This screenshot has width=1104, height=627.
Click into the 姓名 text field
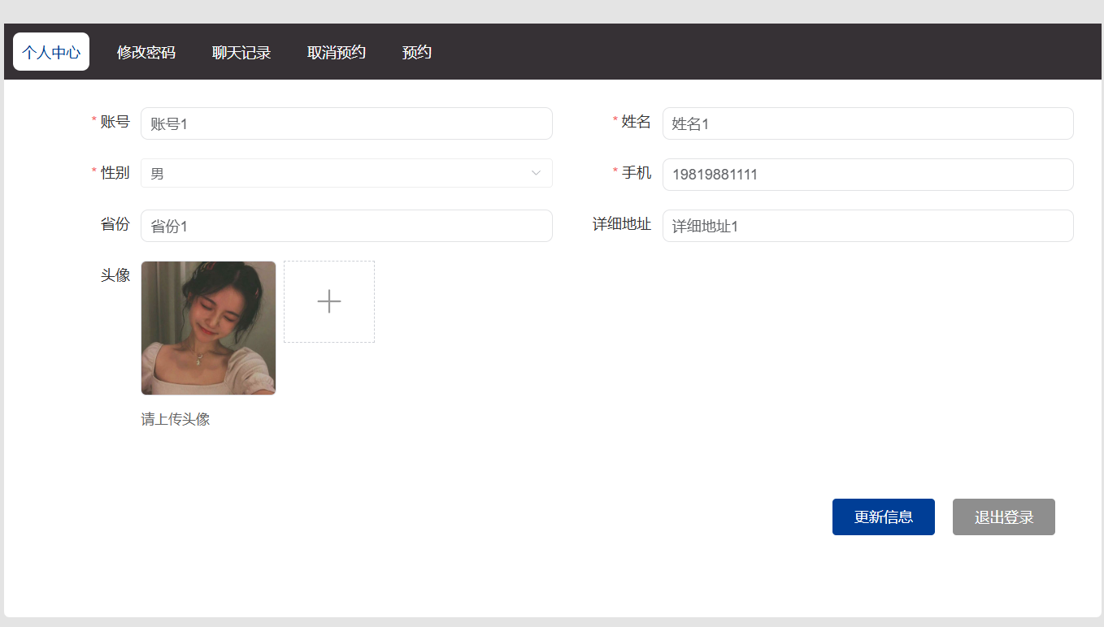coord(867,123)
